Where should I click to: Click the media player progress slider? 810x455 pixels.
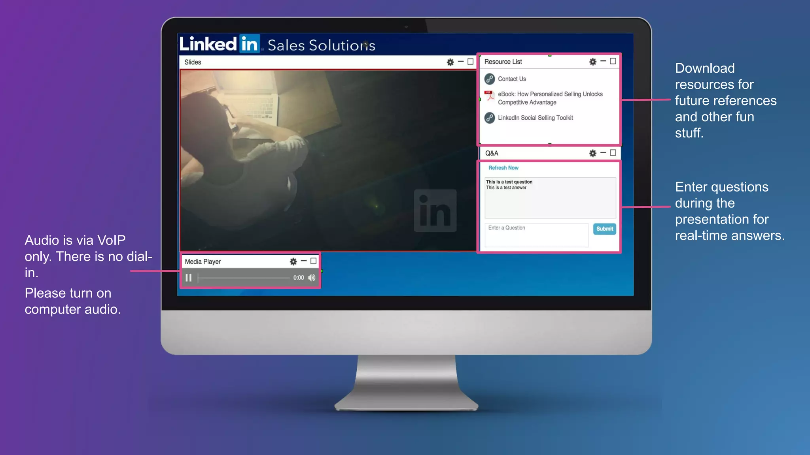pyautogui.click(x=244, y=278)
